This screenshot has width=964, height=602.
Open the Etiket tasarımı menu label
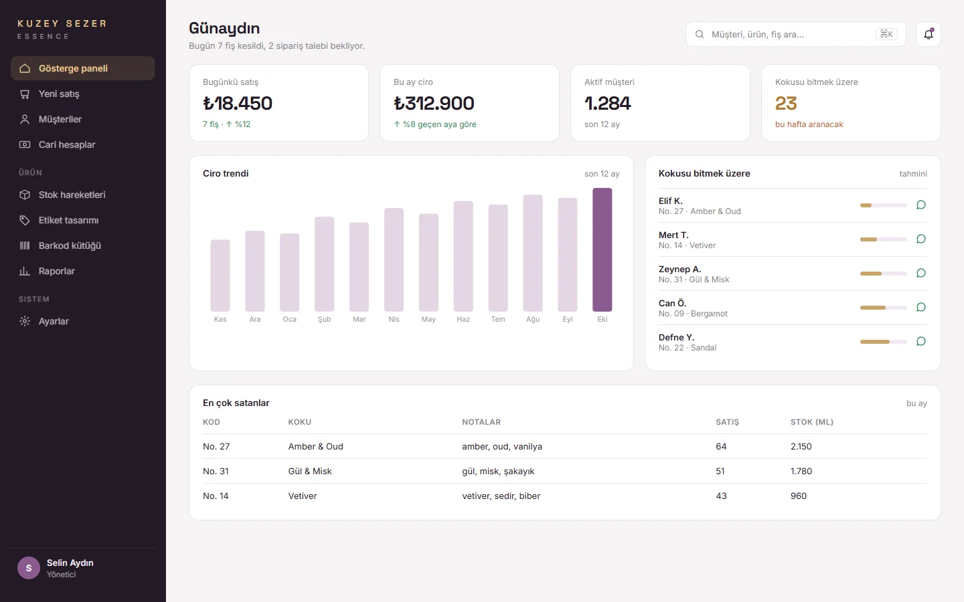pos(68,220)
